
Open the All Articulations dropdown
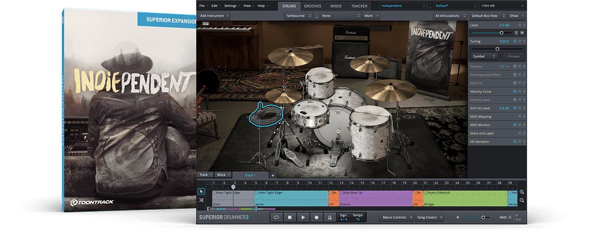point(449,16)
